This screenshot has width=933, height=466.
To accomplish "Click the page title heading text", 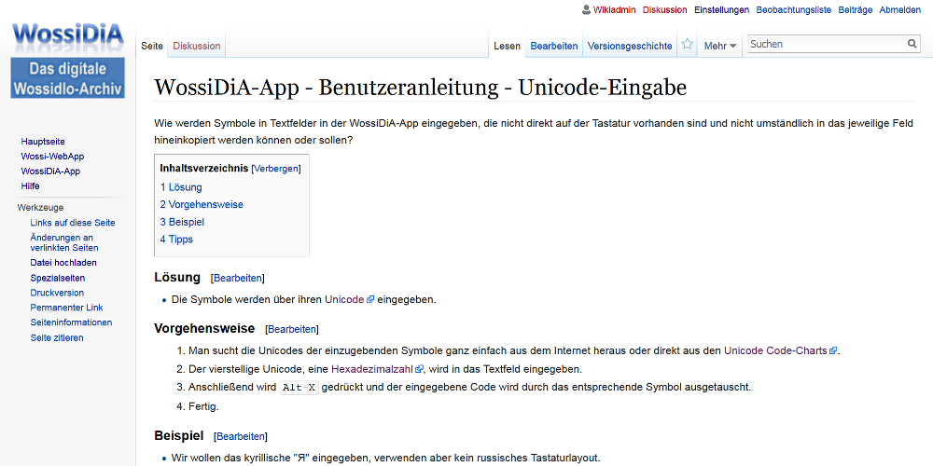I will click(420, 88).
